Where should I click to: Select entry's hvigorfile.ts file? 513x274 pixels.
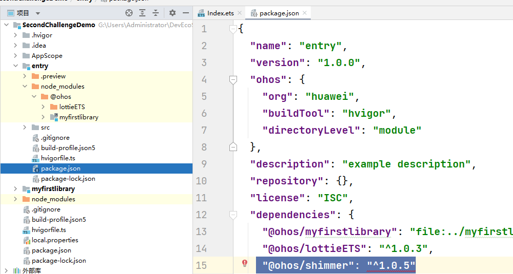click(58, 158)
